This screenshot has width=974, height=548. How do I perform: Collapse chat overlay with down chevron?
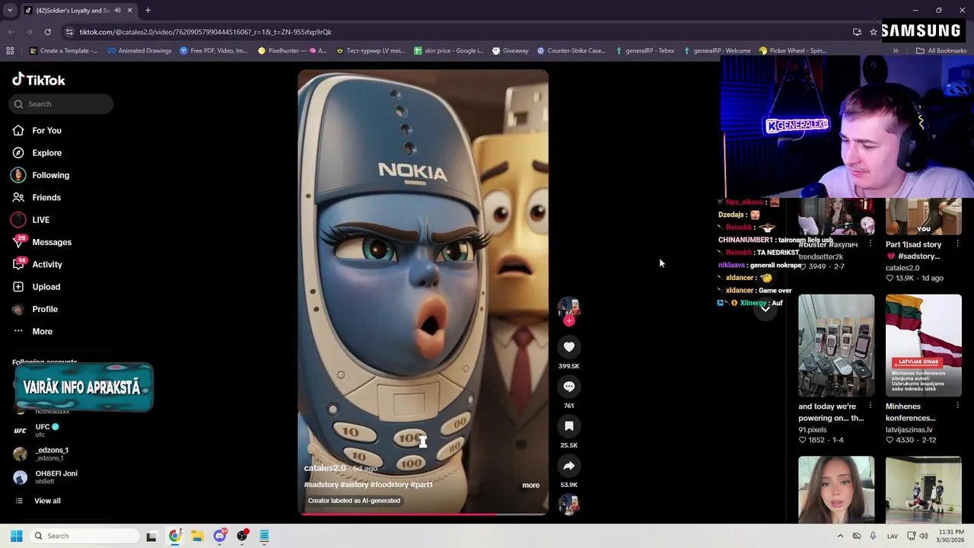[766, 308]
